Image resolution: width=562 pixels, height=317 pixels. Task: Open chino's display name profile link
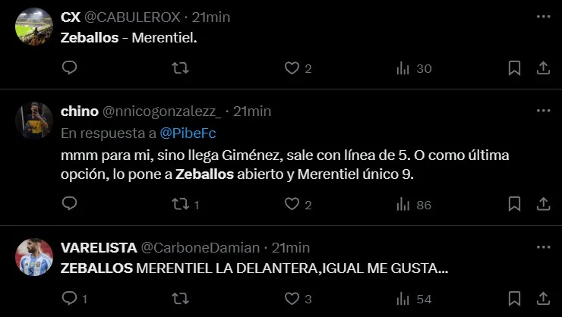[x=79, y=111]
